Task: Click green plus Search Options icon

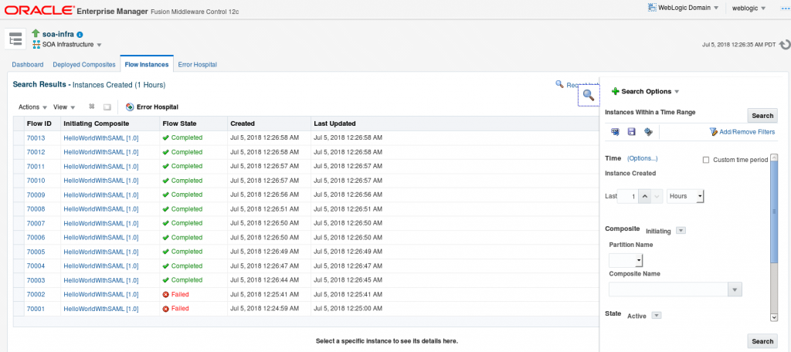Action: click(x=615, y=91)
